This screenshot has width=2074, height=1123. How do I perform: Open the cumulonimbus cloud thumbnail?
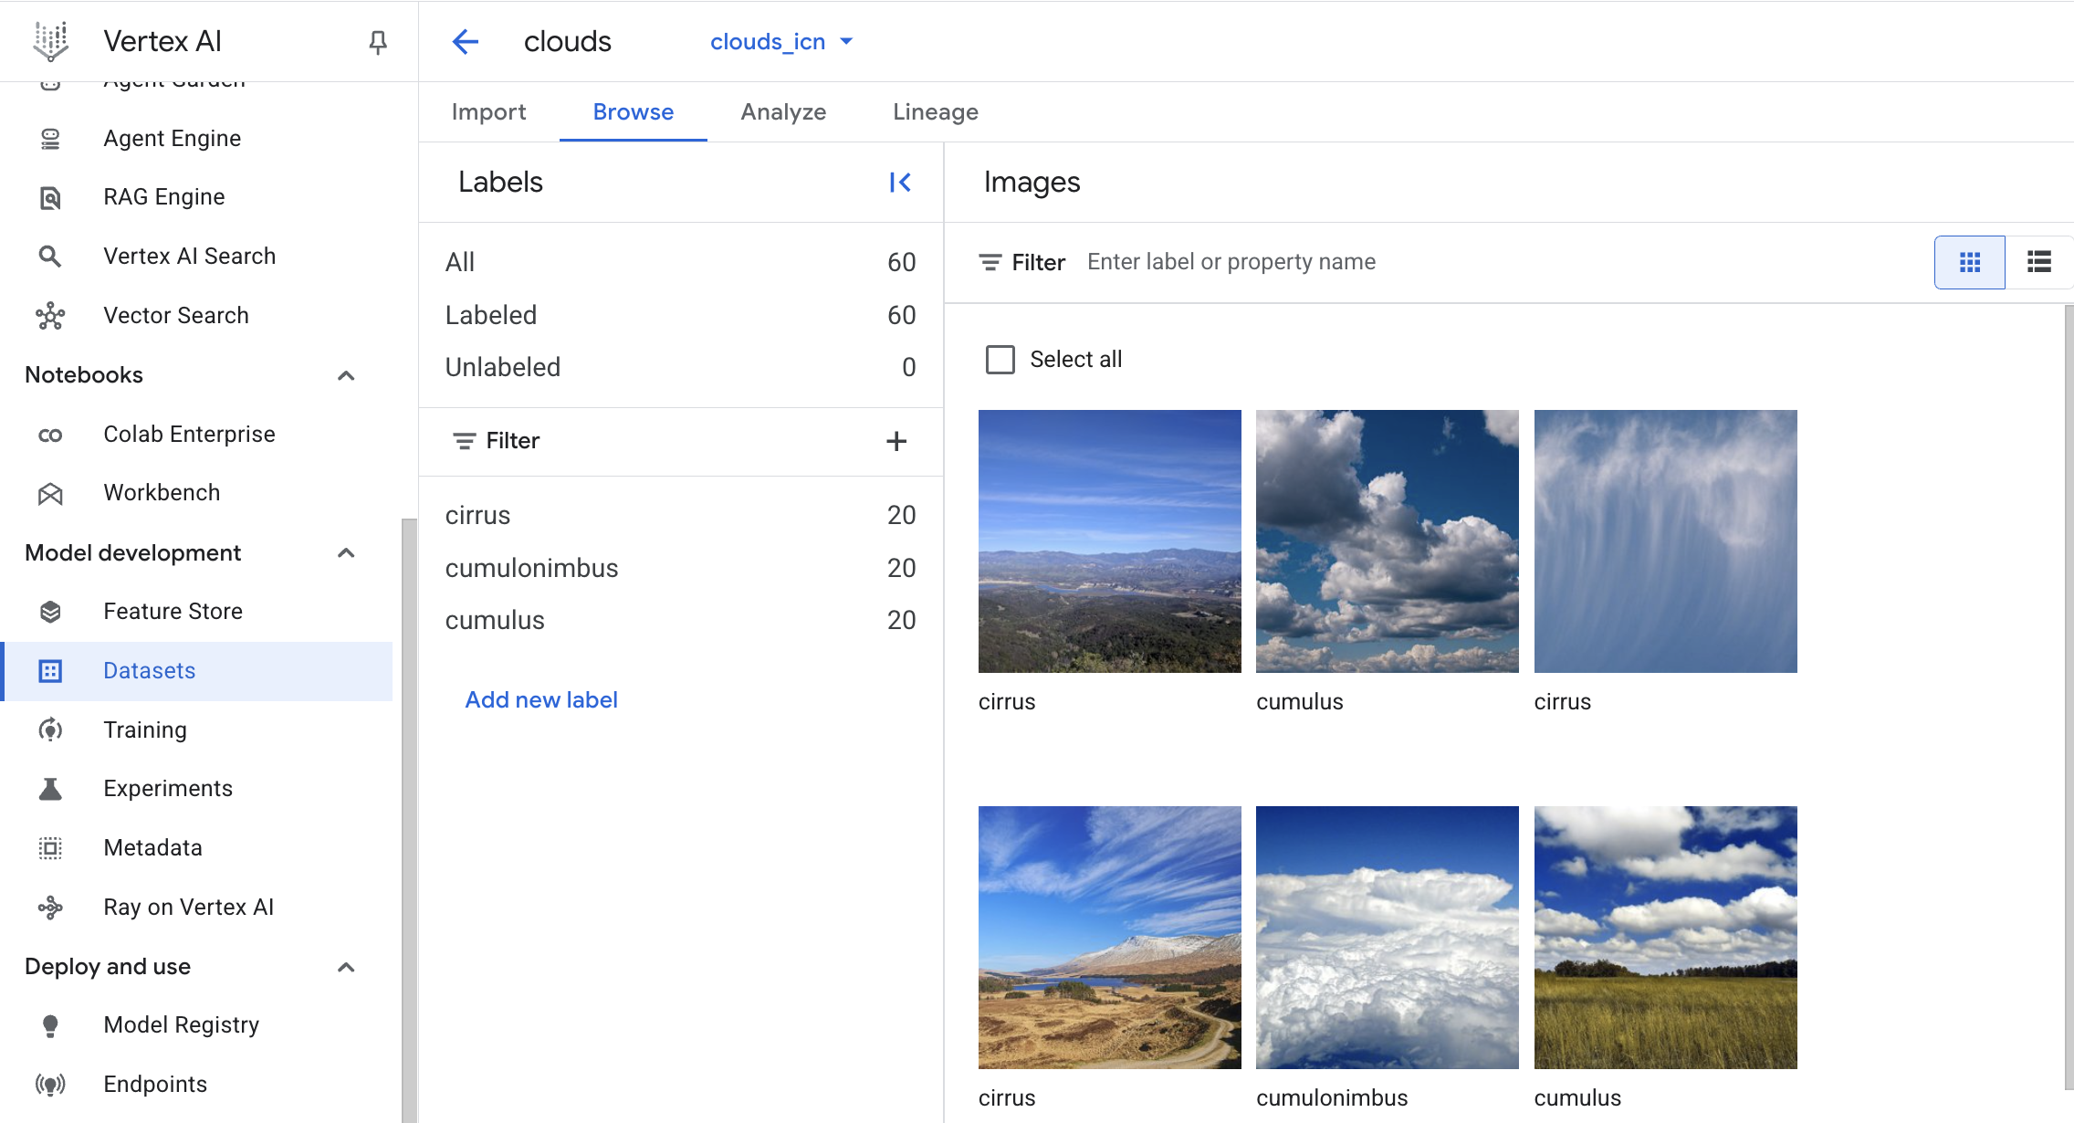tap(1388, 938)
